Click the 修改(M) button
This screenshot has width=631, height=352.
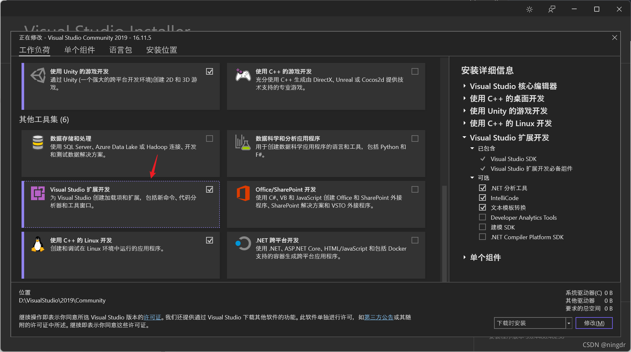594,323
